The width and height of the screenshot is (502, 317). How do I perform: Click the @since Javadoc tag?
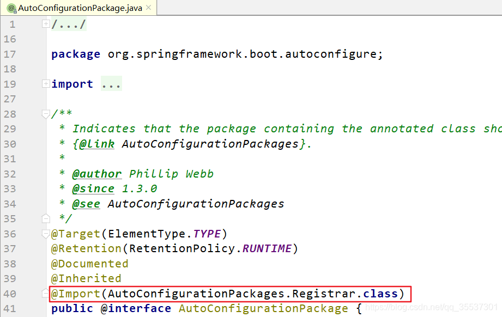[93, 188]
